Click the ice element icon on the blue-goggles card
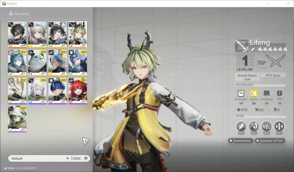294x172 pixels. [x=71, y=73]
